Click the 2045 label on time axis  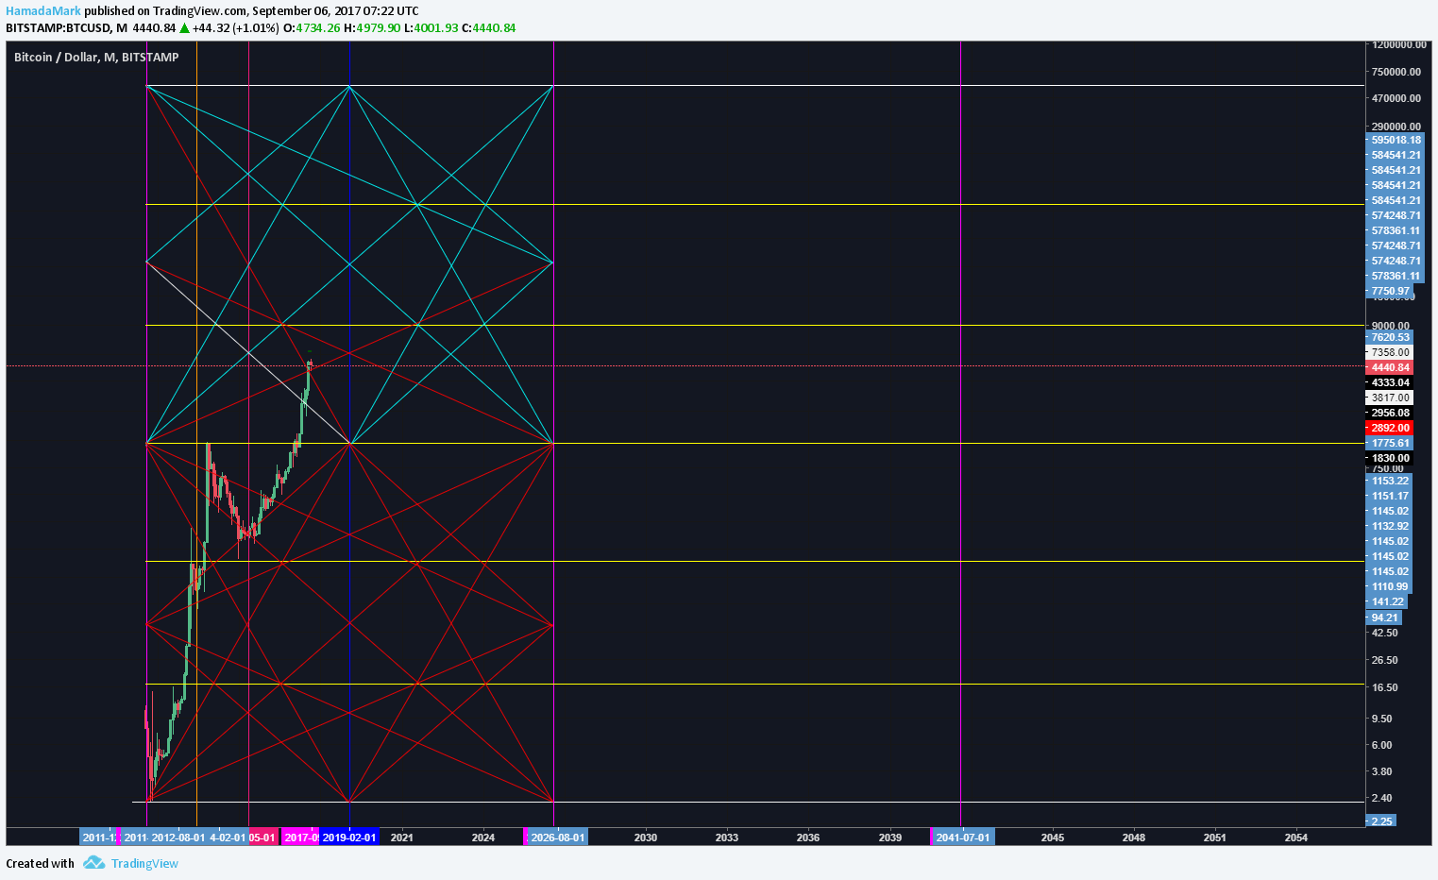(1053, 838)
